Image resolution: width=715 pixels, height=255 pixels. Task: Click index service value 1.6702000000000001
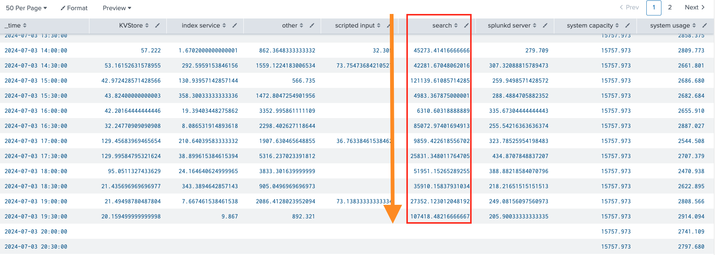[x=208, y=51]
